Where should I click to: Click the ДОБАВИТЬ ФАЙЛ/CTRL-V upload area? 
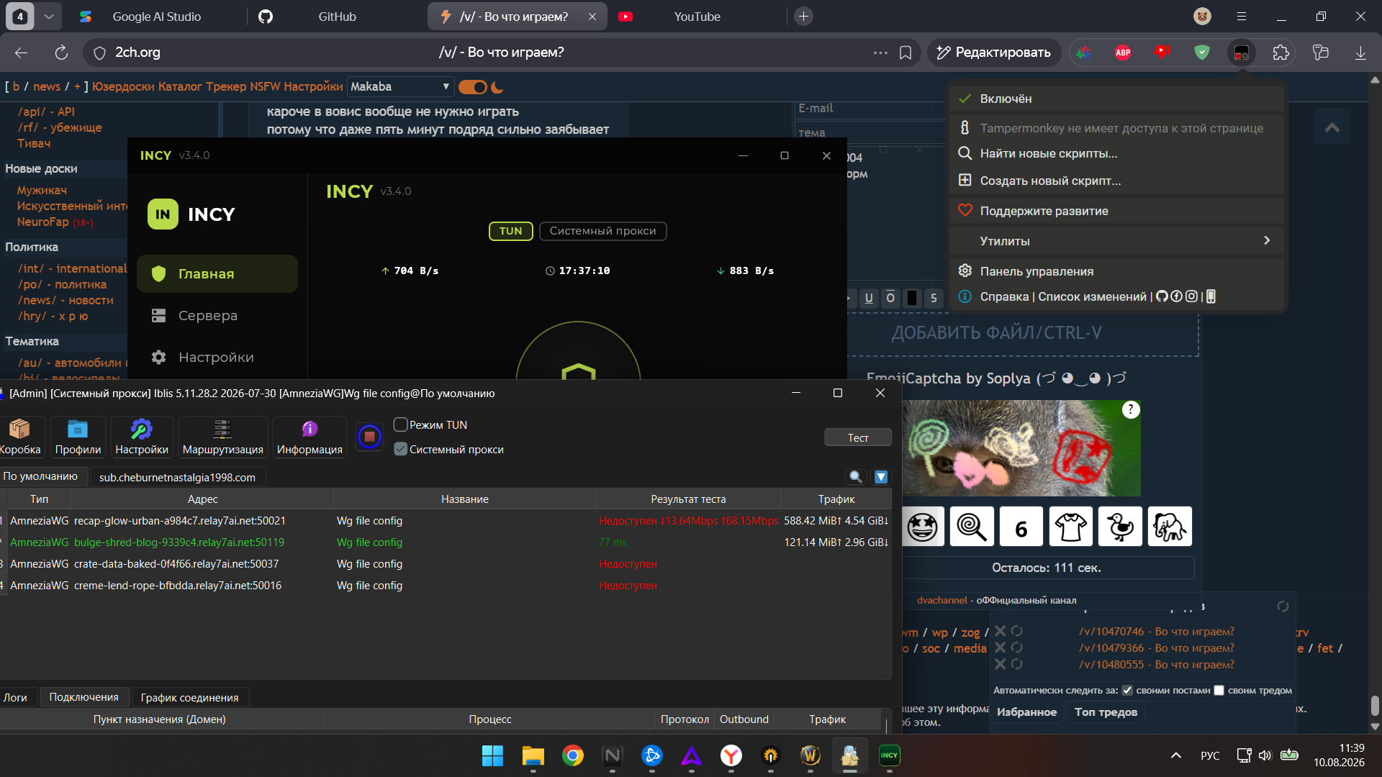tap(1022, 333)
